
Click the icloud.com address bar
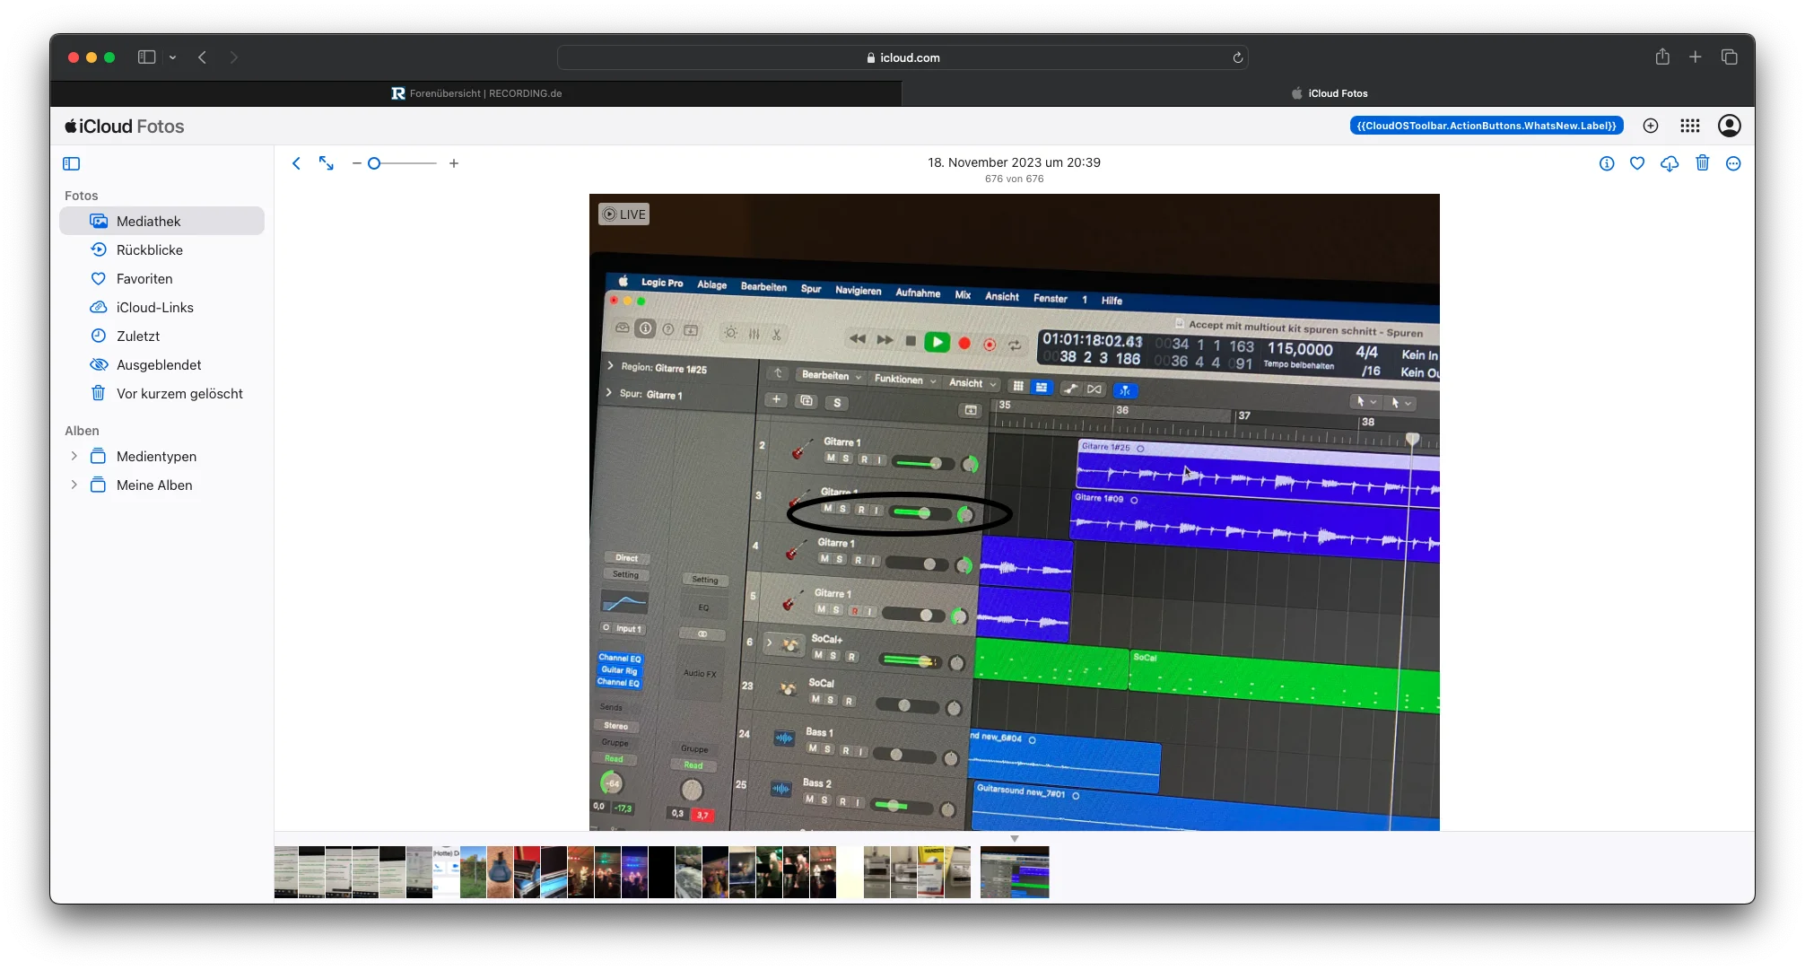pyautogui.click(x=902, y=57)
